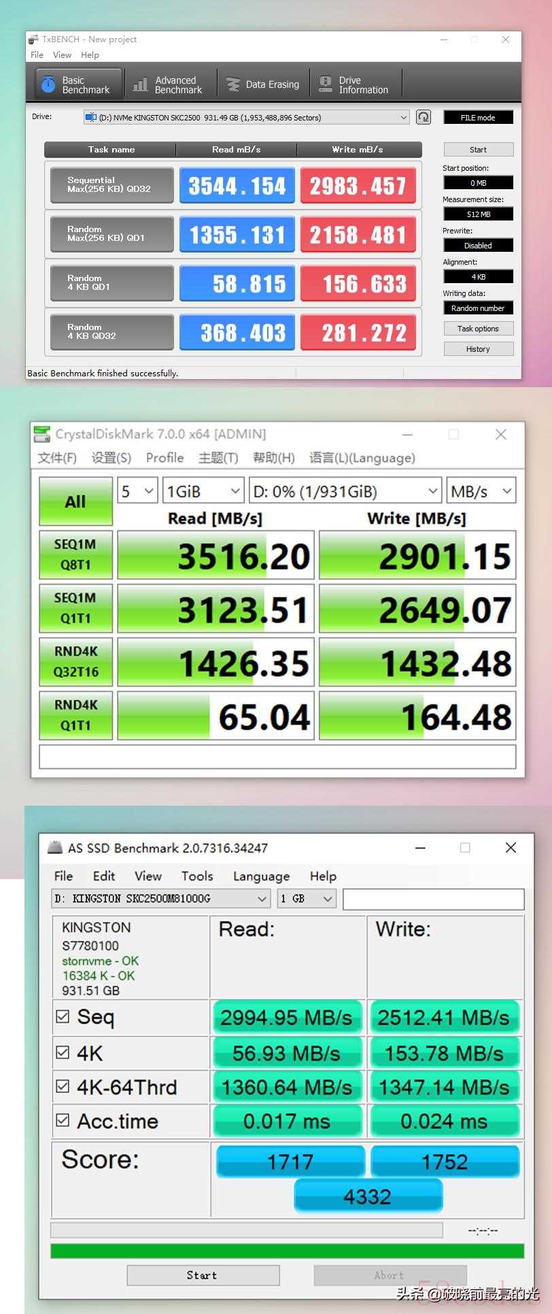Click the green progress bar in AS SSD
Screen dimensions: 552x1314
pyautogui.click(x=287, y=1251)
